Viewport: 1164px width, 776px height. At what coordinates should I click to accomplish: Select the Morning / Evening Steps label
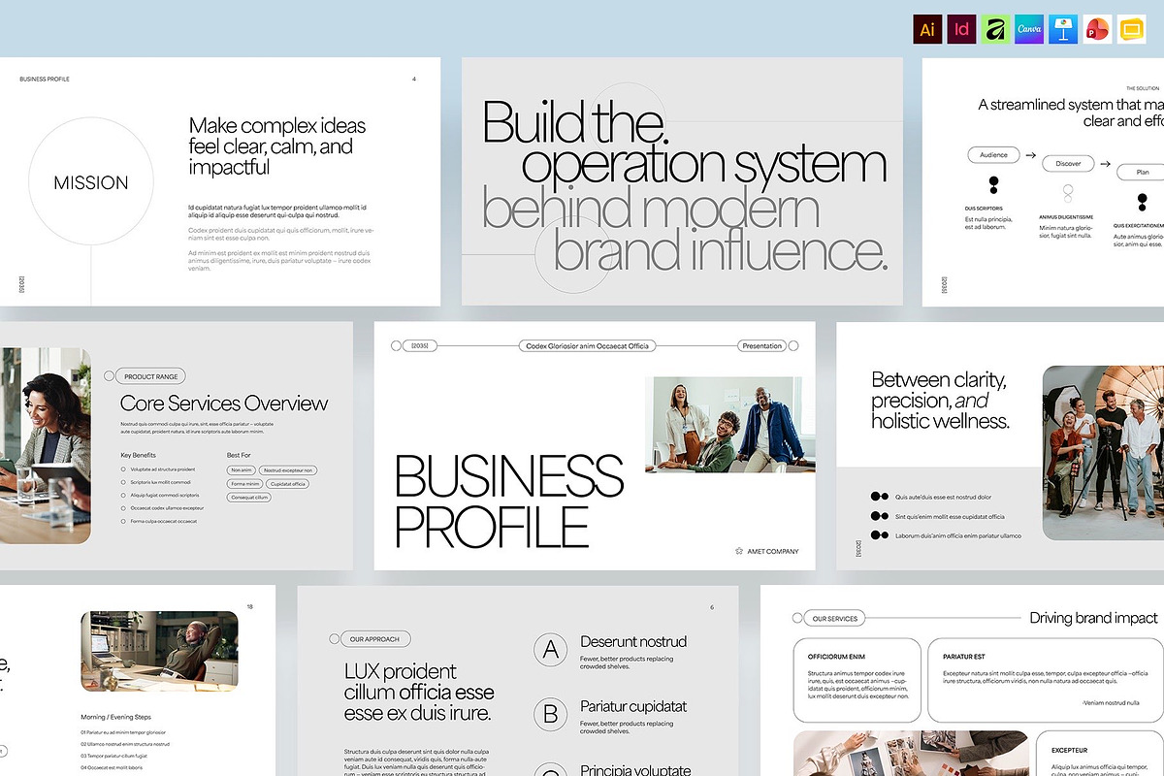(x=115, y=717)
